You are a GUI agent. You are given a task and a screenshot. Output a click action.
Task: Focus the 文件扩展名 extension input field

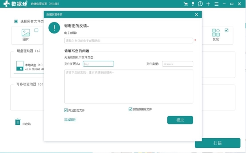pos(98,64)
